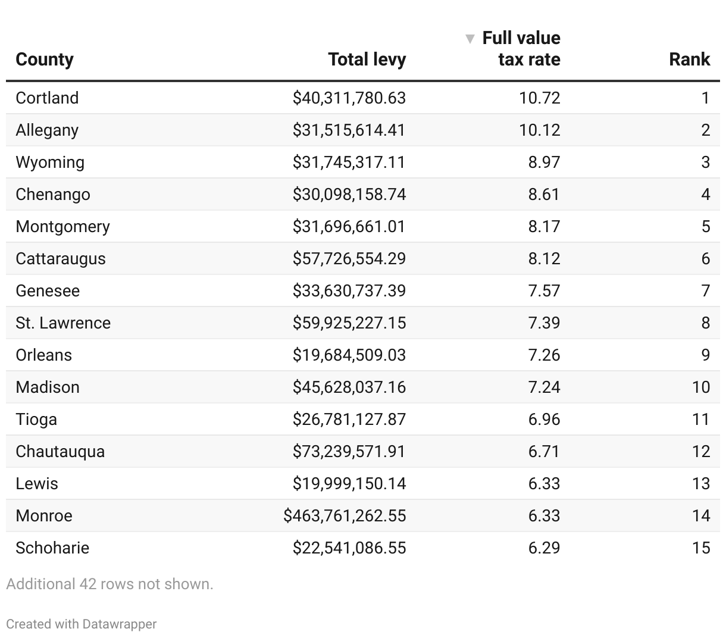Sort table by County column header
The image size is (726, 638).
coord(45,60)
